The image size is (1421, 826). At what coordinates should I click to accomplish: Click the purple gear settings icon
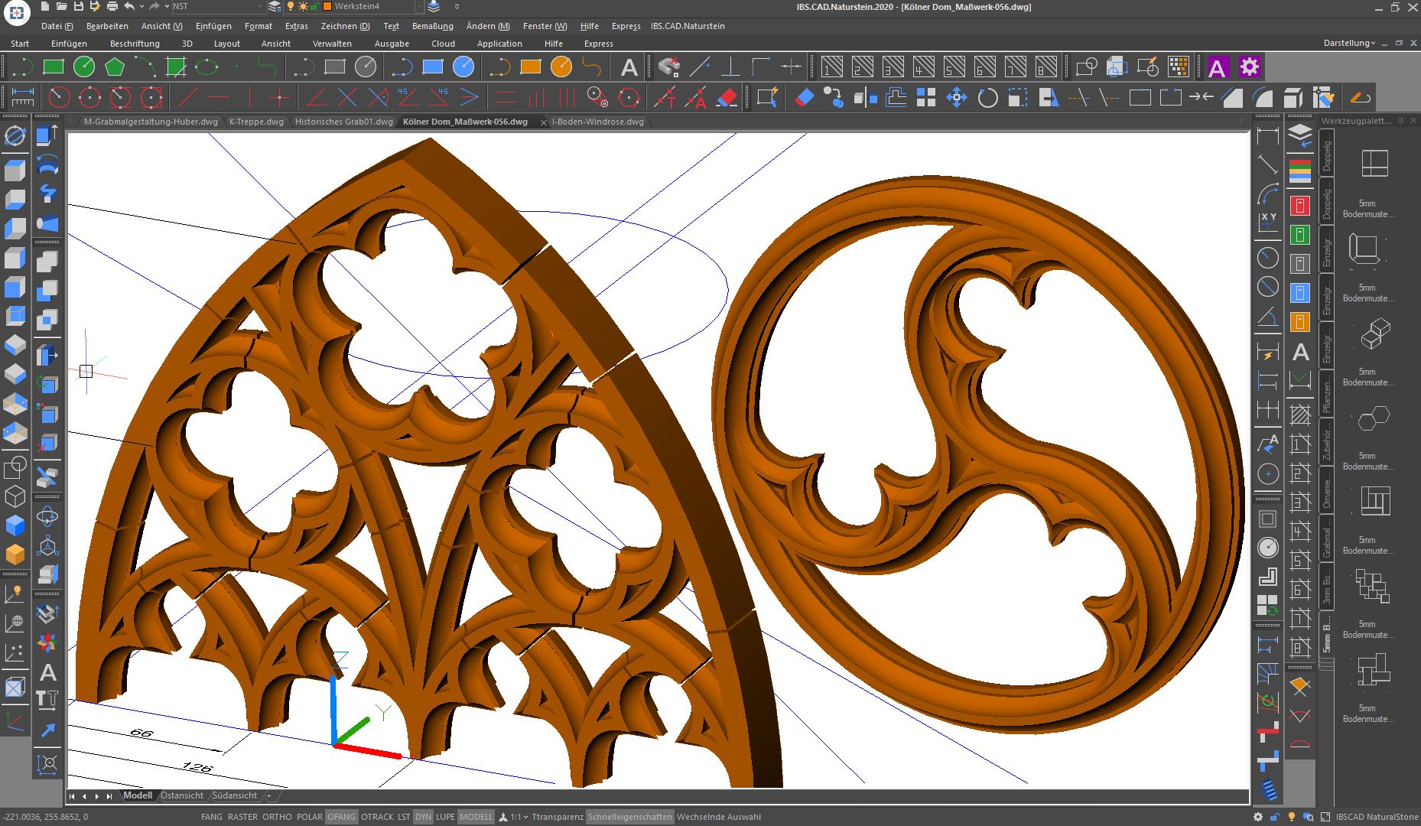pyautogui.click(x=1250, y=67)
